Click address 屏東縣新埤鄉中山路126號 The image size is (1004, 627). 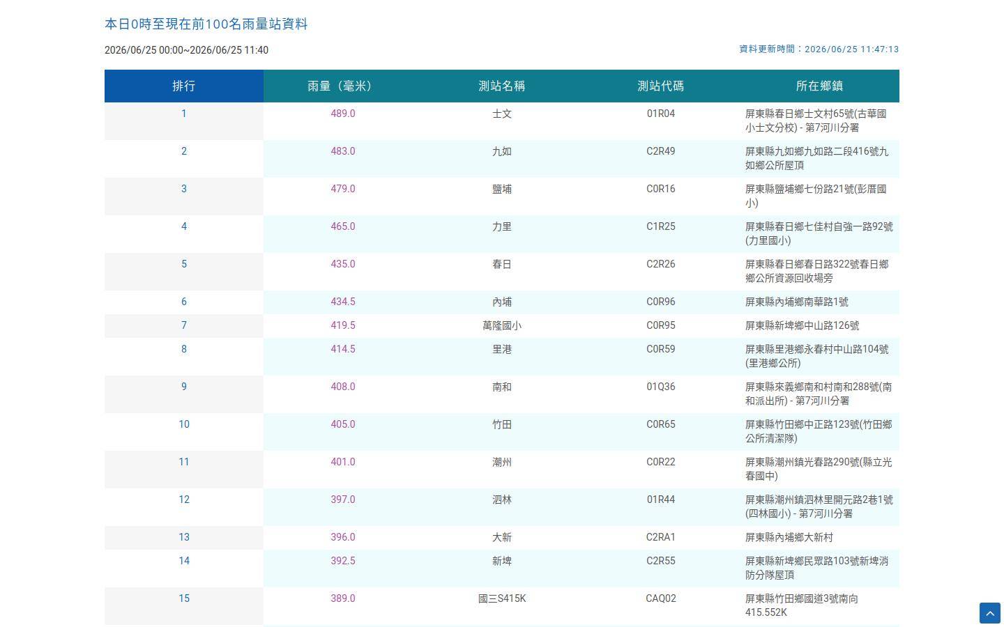803,325
